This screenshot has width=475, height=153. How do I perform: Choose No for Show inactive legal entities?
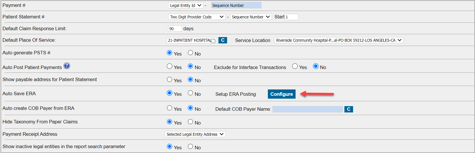coord(190,146)
